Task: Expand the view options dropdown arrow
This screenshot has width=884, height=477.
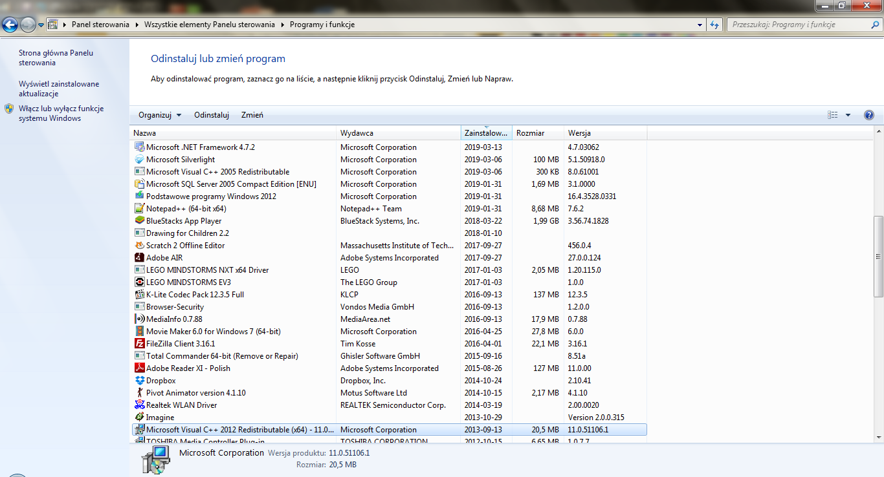Action: (848, 115)
